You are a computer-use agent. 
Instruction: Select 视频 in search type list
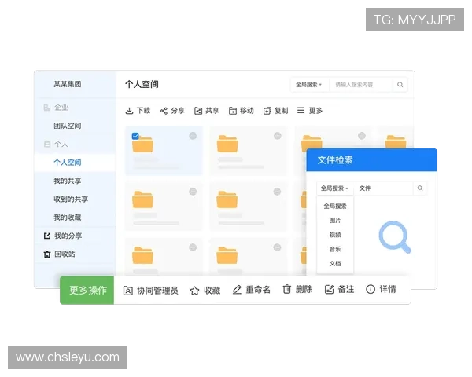coord(335,235)
